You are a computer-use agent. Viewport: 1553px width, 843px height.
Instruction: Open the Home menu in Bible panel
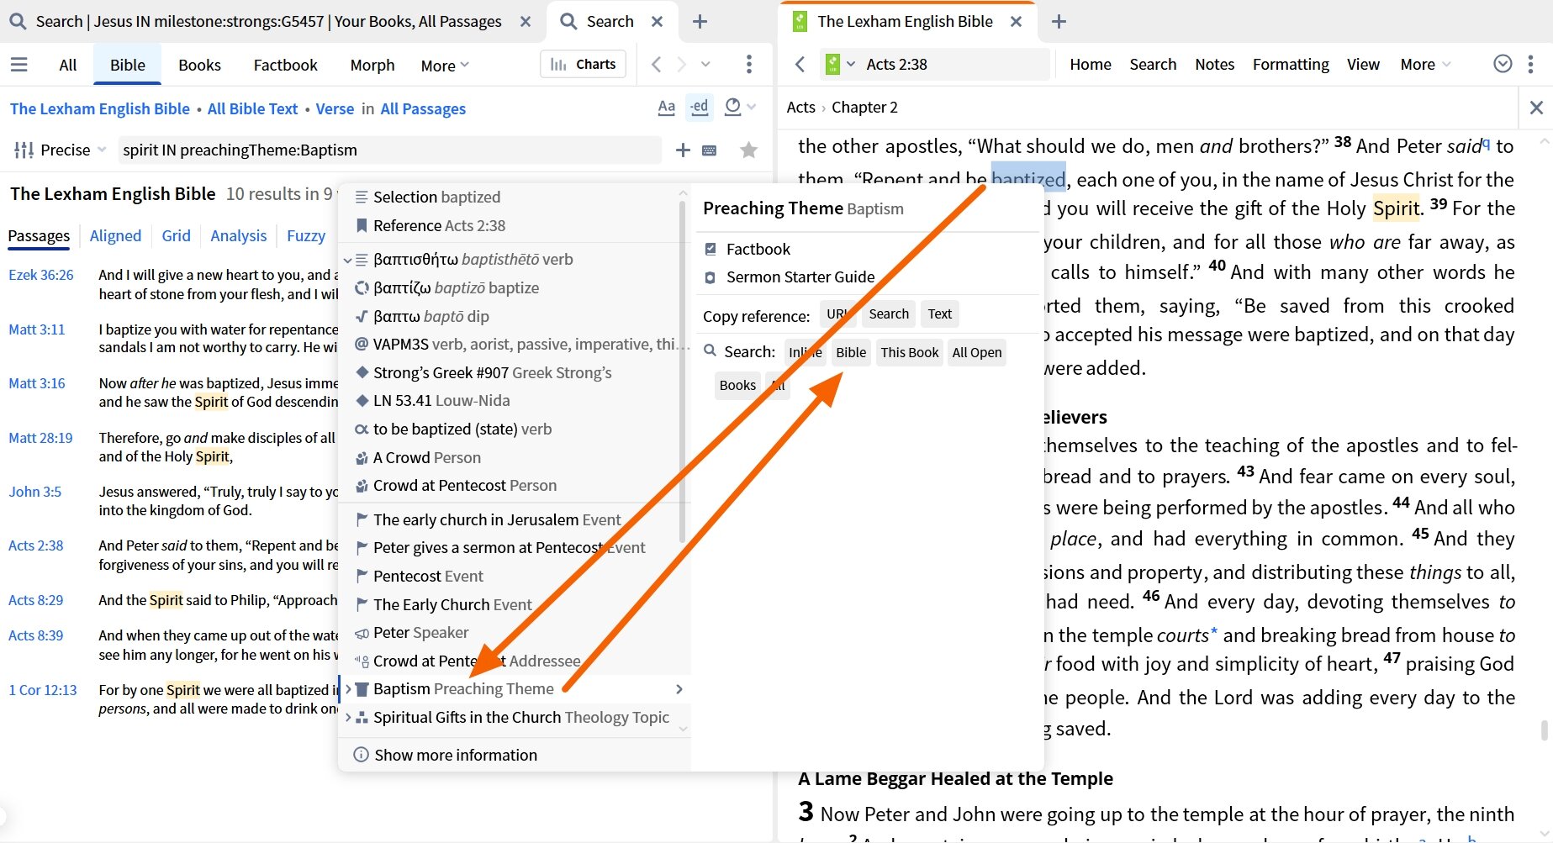tap(1091, 64)
